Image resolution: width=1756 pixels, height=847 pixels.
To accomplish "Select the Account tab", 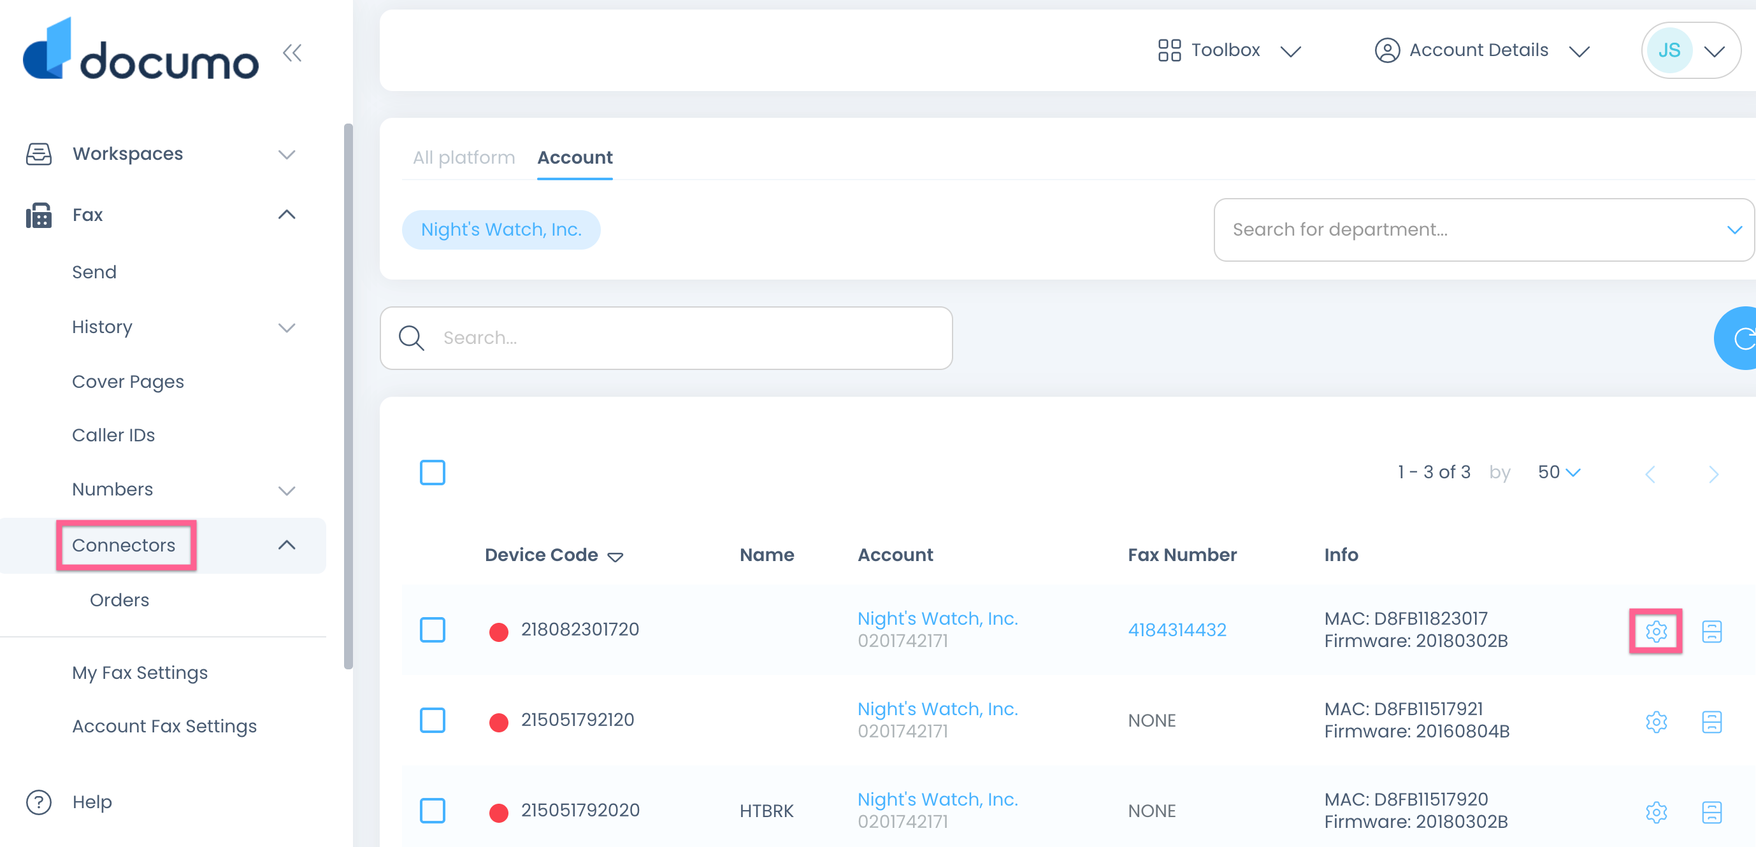I will pyautogui.click(x=575, y=157).
